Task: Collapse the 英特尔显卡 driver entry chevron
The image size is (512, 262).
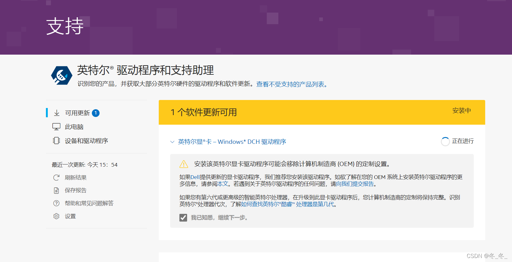Action: [x=172, y=142]
